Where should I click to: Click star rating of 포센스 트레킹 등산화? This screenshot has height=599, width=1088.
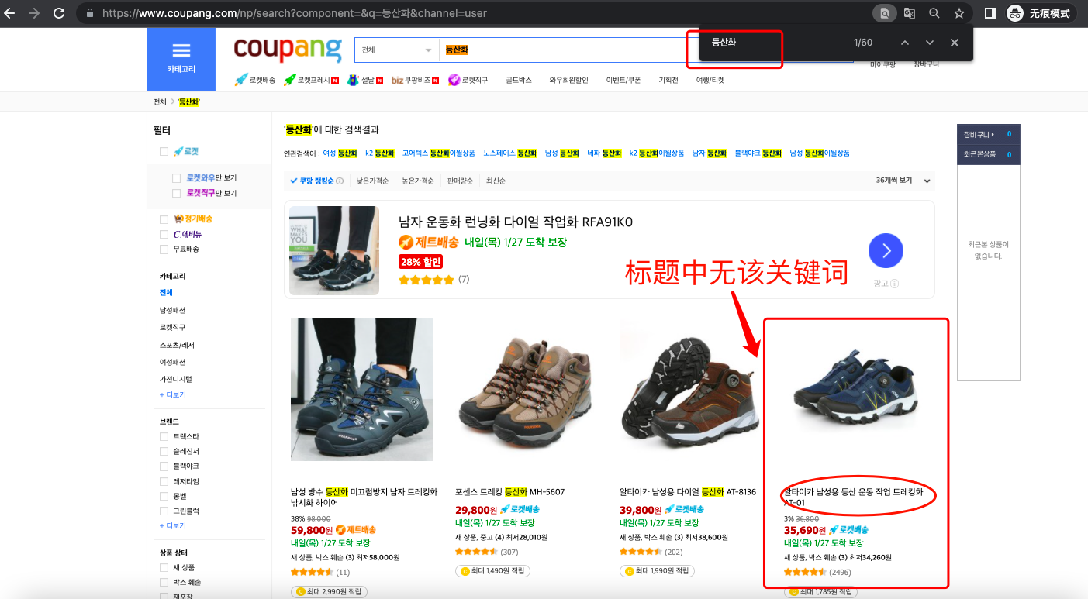tap(475, 552)
